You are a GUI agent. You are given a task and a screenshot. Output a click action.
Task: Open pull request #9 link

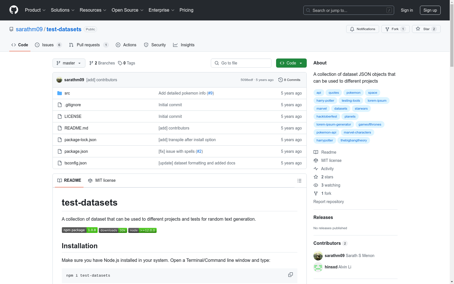210,93
